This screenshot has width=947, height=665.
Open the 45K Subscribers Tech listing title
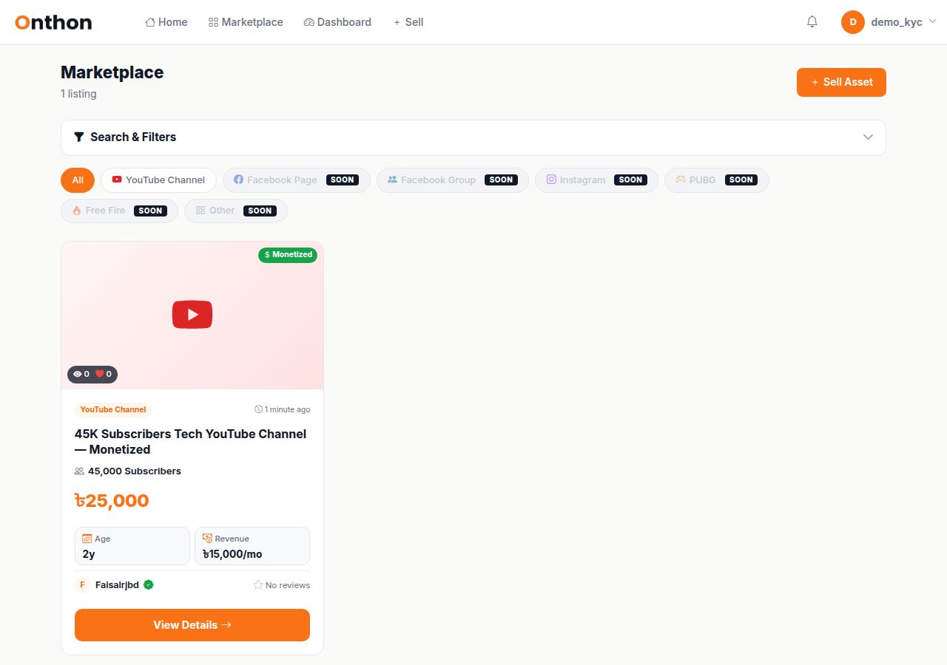(191, 442)
